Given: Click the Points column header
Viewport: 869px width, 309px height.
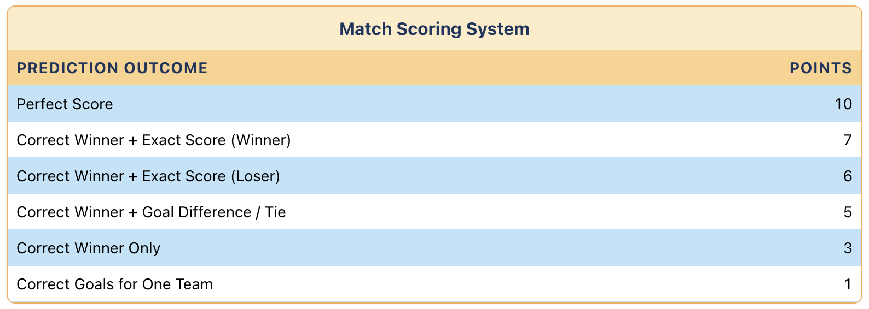Looking at the screenshot, I should 821,68.
